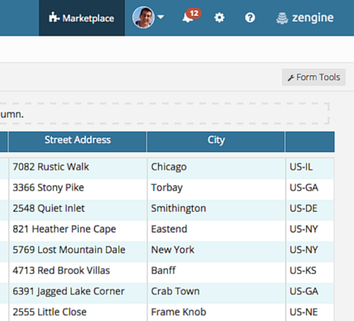This screenshot has width=354, height=321.
Task: Select the 821 Heather Pine Cape cell
Action: point(78,231)
